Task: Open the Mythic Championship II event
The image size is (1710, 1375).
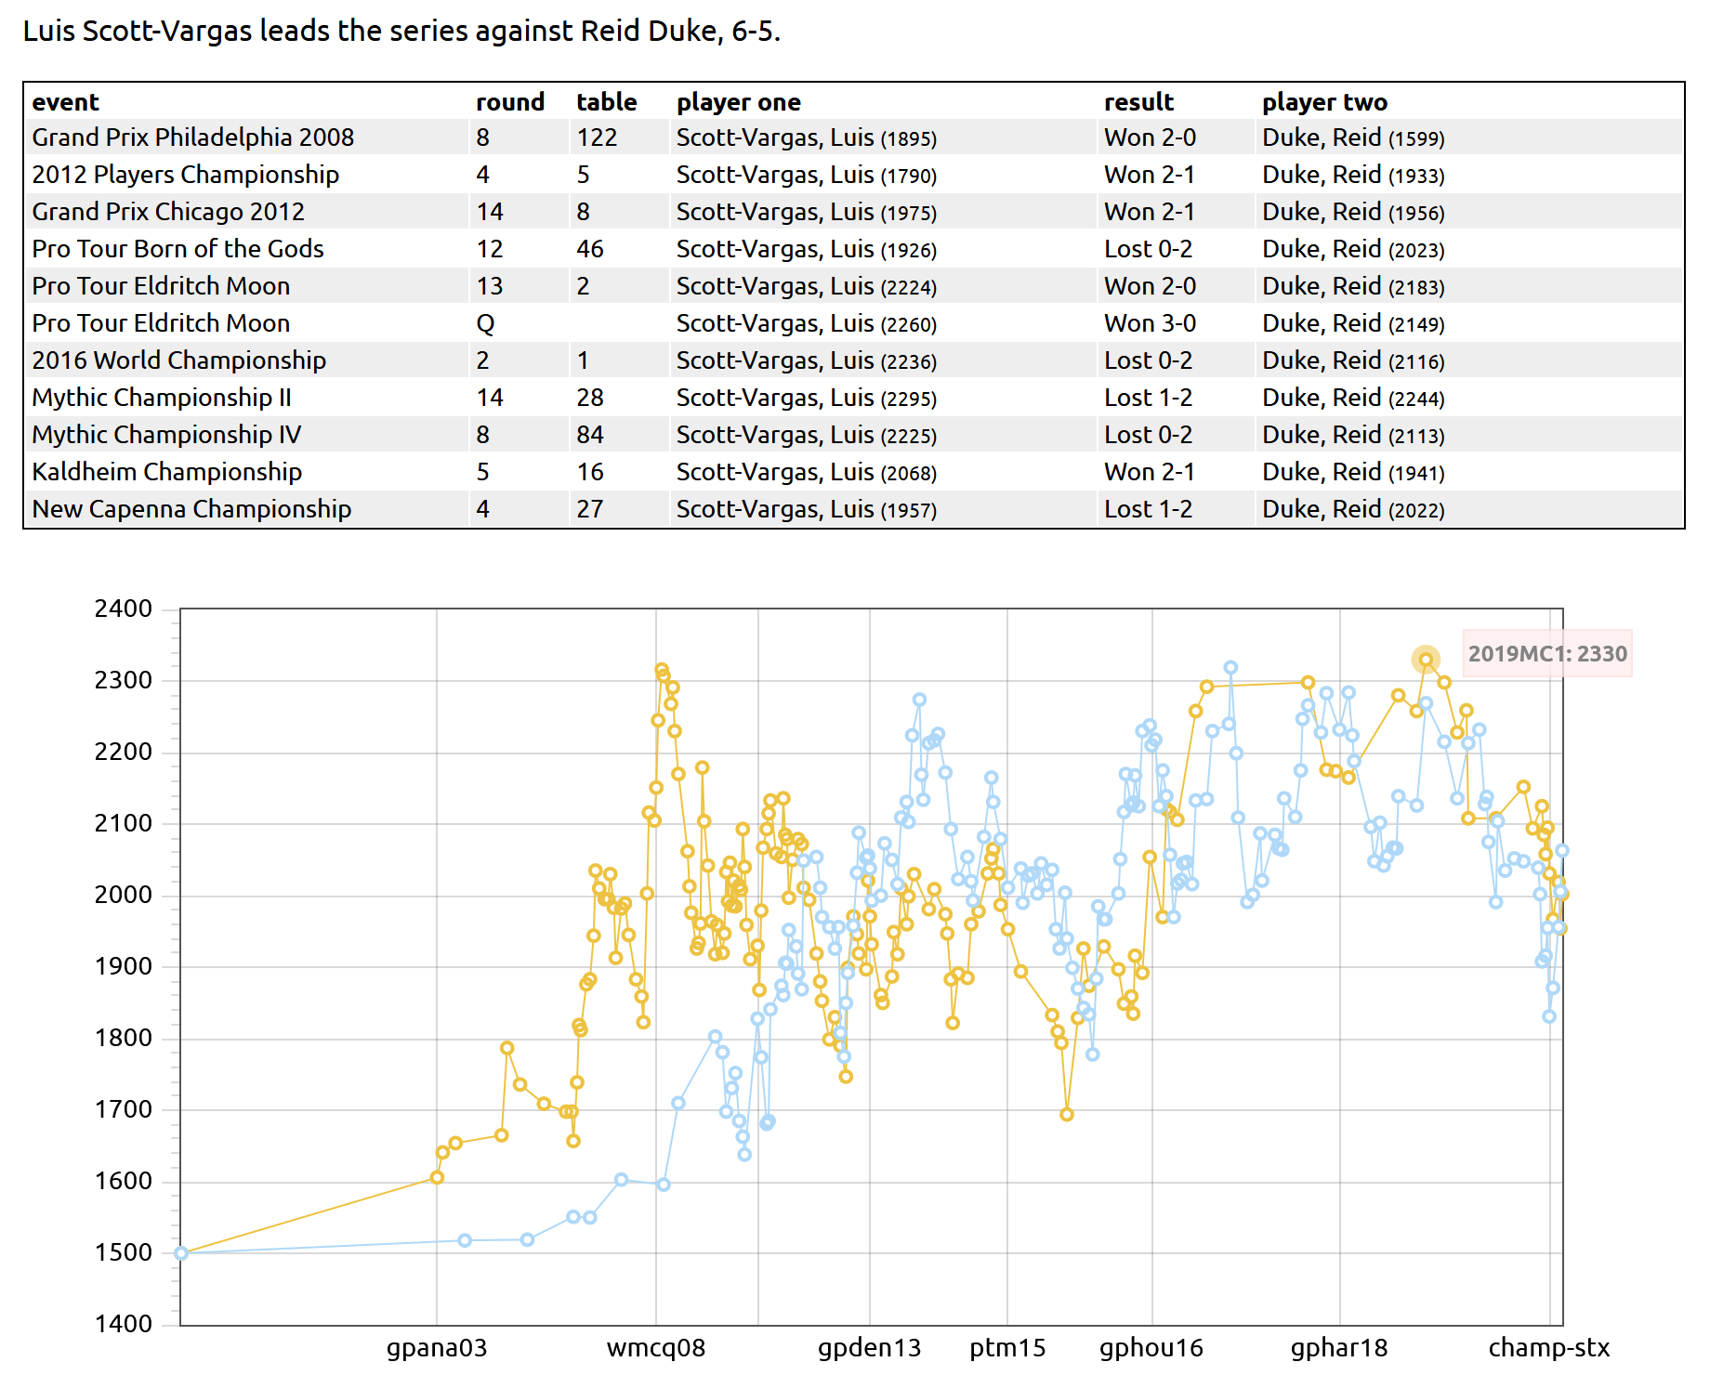Action: (x=162, y=398)
